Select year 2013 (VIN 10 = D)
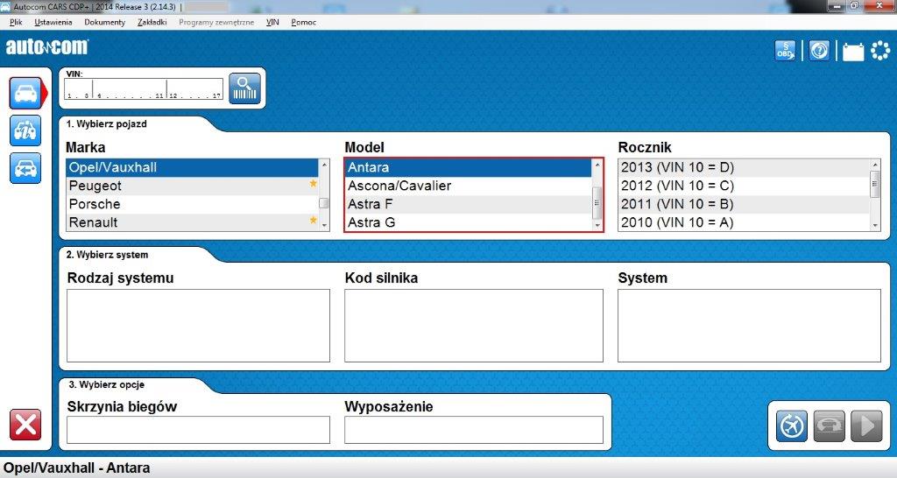This screenshot has height=478, width=897. click(744, 167)
